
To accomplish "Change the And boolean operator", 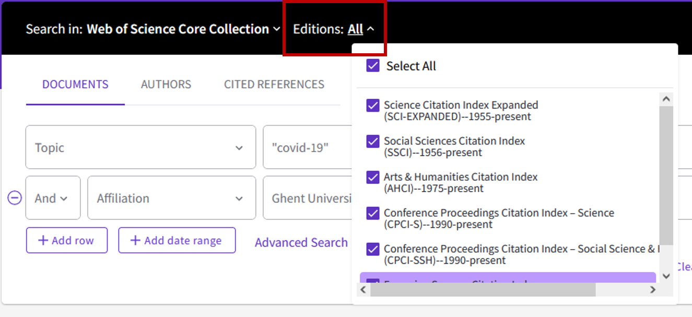I will click(53, 198).
